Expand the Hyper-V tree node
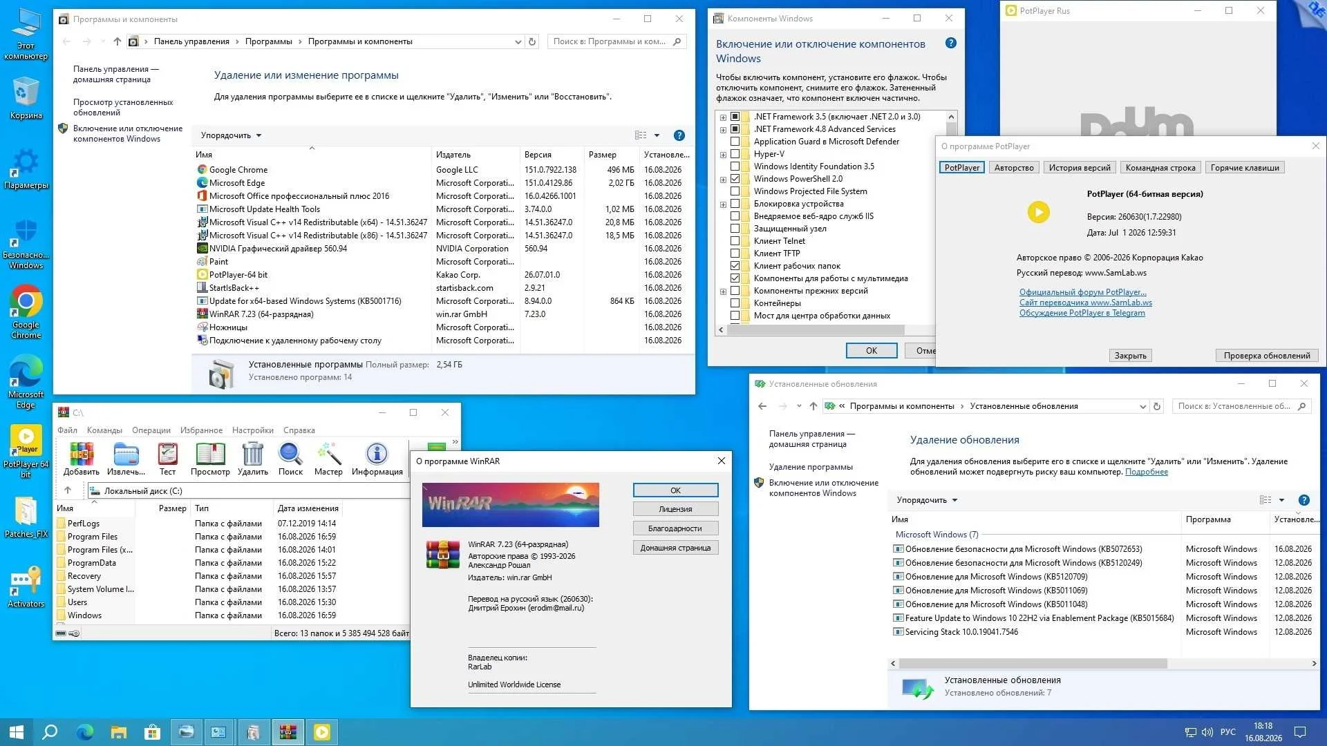The width and height of the screenshot is (1327, 746). [723, 155]
